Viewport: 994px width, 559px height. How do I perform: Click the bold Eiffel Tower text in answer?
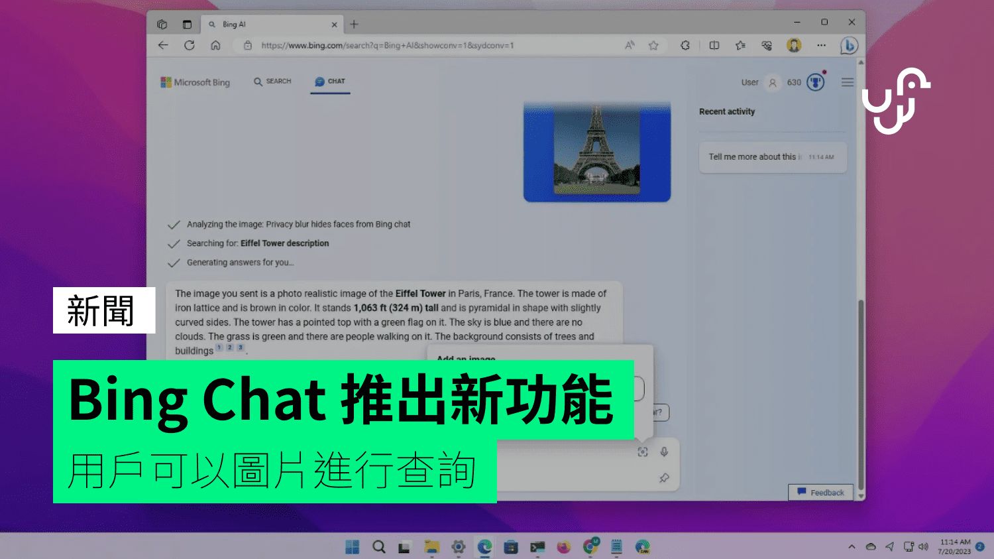coord(421,293)
